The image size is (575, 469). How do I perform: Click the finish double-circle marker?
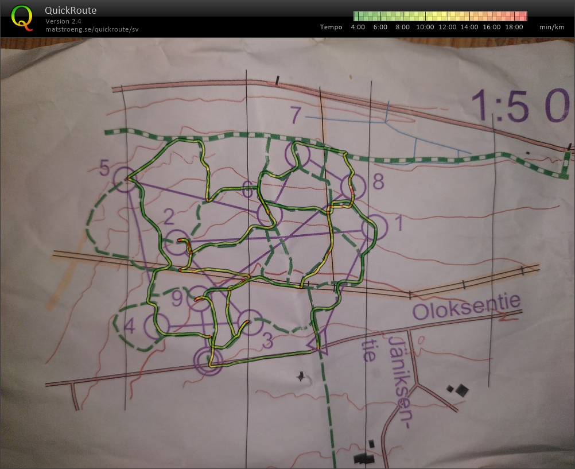(x=208, y=361)
